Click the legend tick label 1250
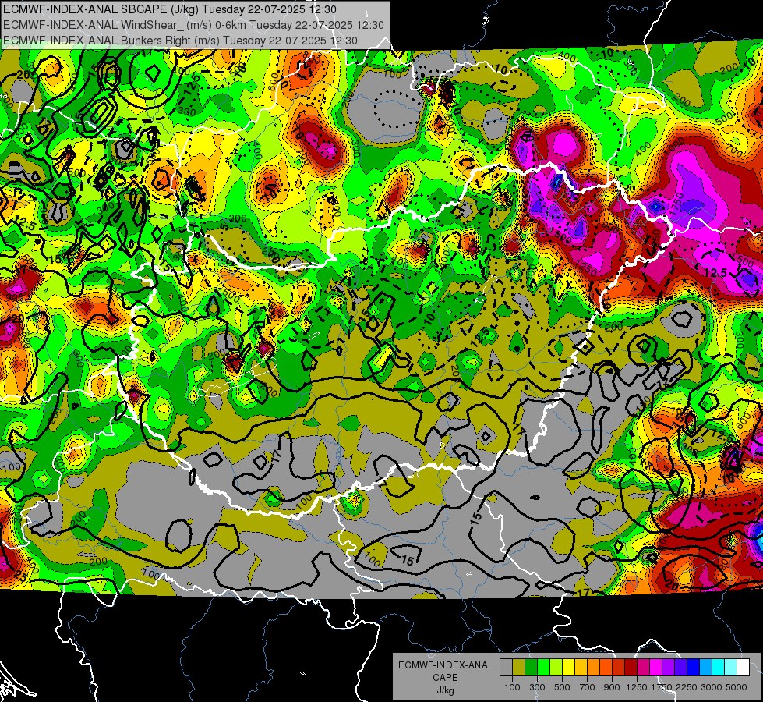Image resolution: width=763 pixels, height=702 pixels. point(637,687)
